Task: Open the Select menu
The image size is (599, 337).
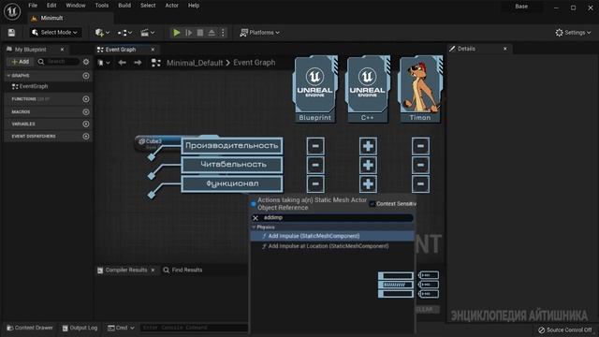Action: tap(148, 6)
